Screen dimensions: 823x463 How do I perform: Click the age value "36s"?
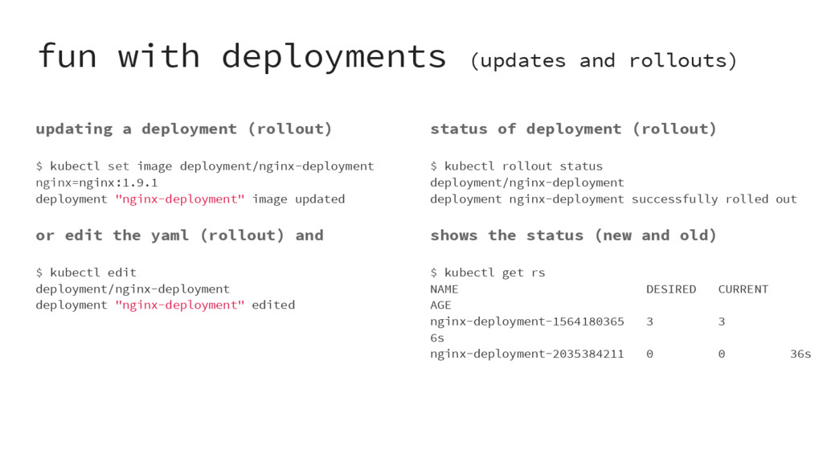pos(800,354)
